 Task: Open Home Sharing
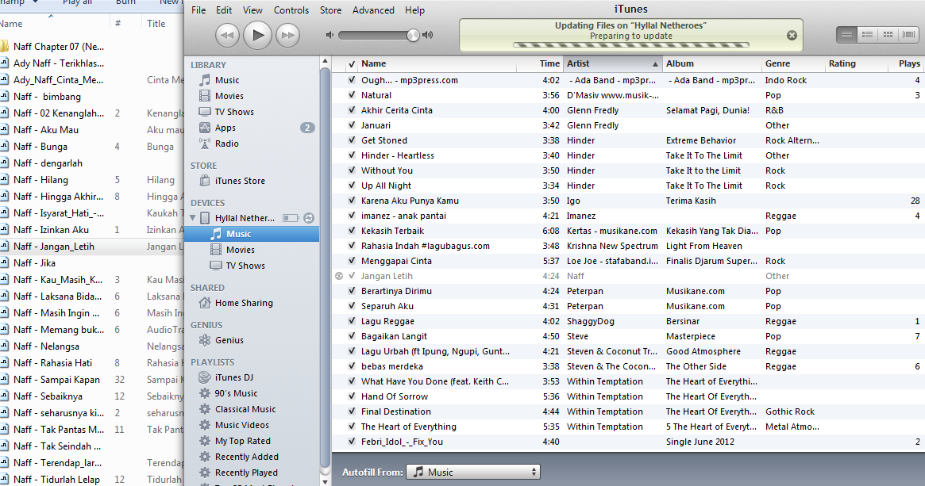point(244,303)
